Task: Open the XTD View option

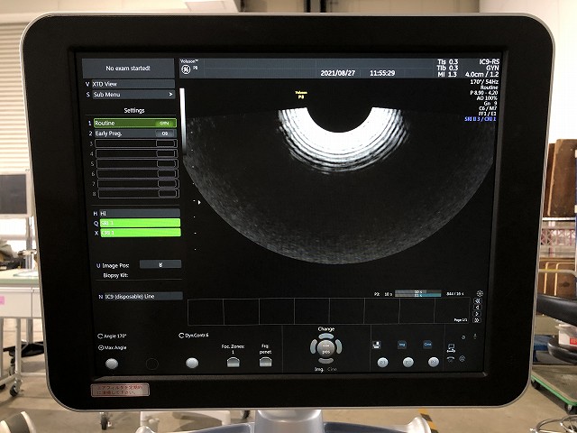Action: pos(133,84)
